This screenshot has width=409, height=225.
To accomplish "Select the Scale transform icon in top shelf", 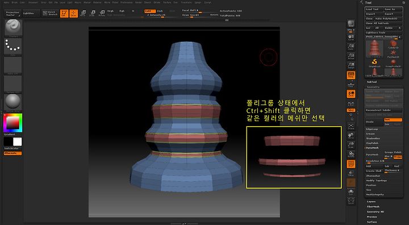I will [93, 13].
